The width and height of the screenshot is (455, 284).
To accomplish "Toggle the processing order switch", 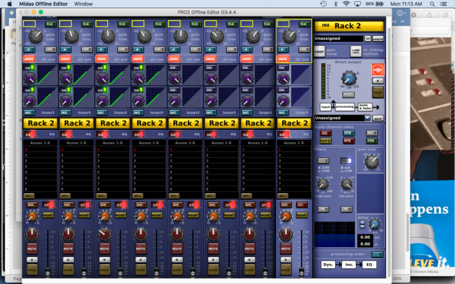I will 377,255.
